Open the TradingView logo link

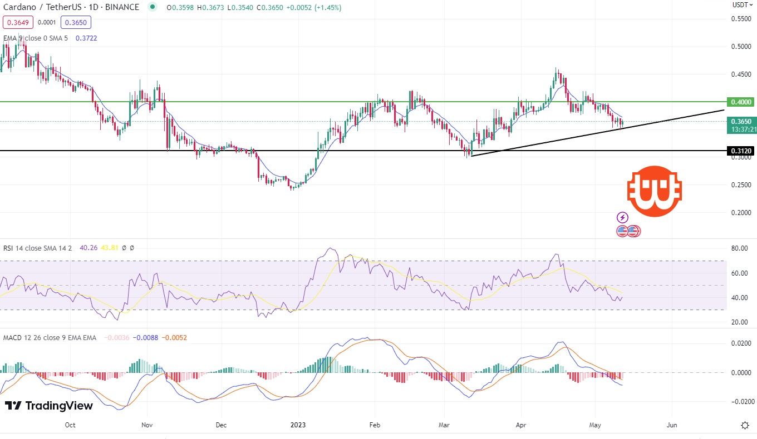(x=49, y=406)
